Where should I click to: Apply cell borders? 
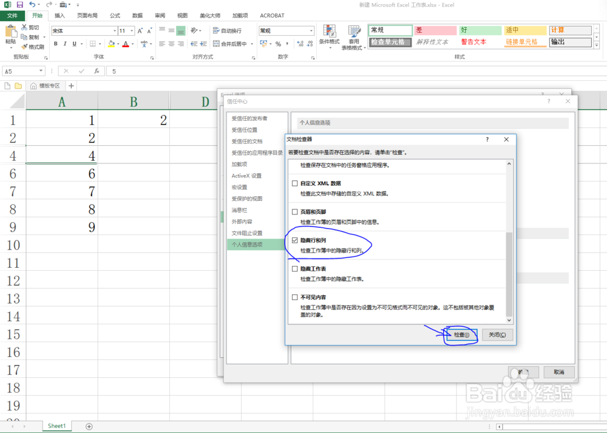[92, 44]
